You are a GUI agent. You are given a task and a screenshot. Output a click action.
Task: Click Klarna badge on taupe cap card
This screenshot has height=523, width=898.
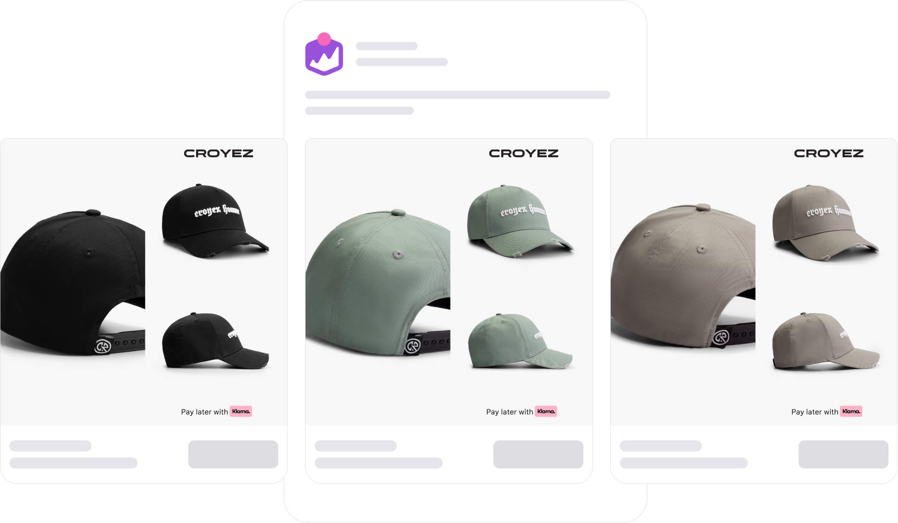pyautogui.click(x=851, y=411)
